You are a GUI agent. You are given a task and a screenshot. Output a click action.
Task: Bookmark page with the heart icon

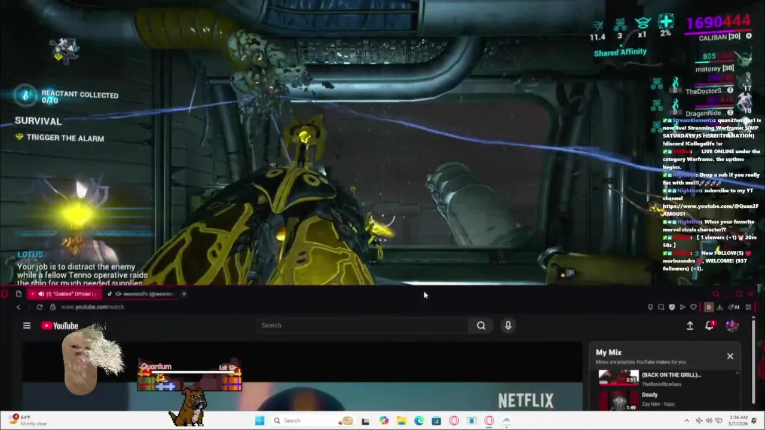click(x=693, y=307)
